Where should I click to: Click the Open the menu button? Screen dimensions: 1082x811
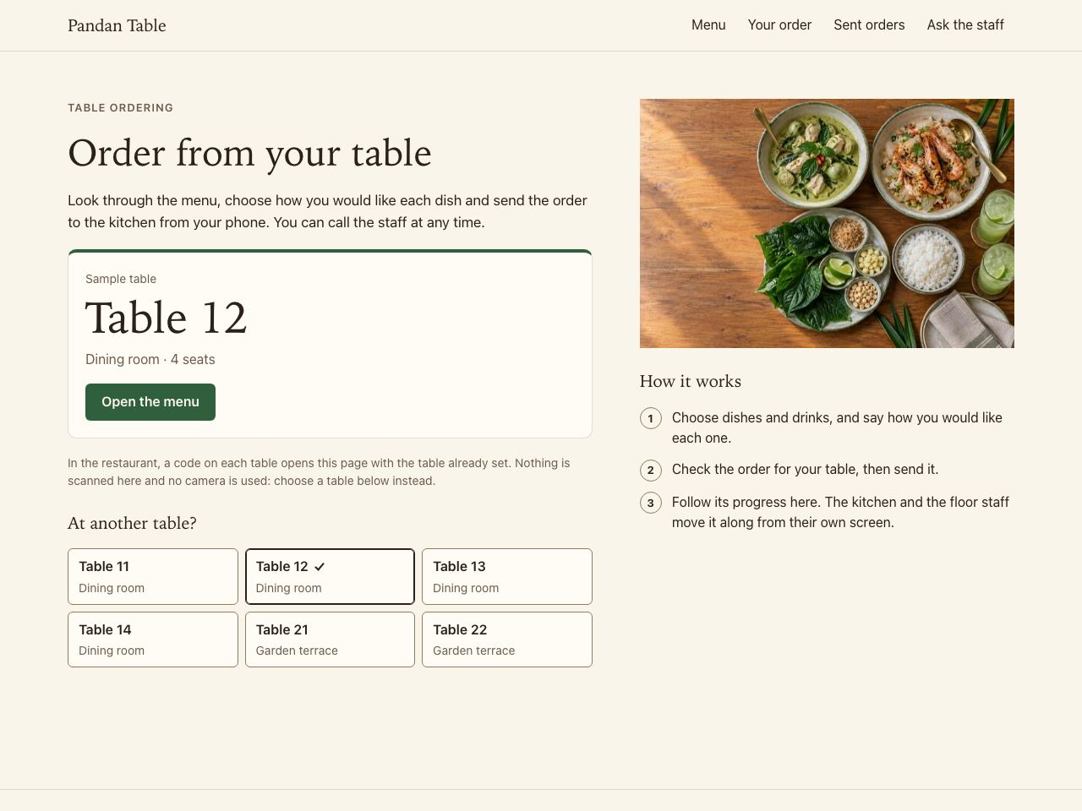[150, 402]
